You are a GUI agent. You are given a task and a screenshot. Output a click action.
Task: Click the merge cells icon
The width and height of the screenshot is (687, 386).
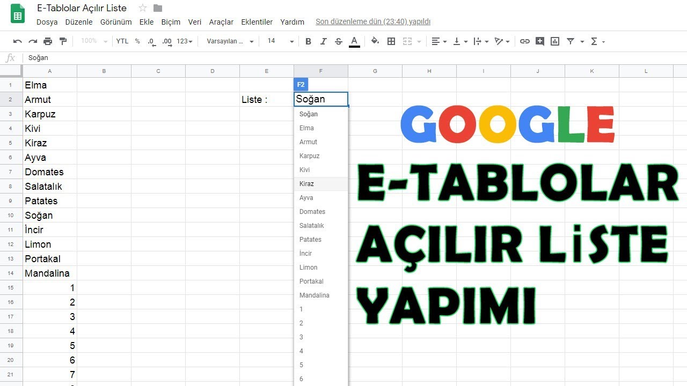[407, 41]
